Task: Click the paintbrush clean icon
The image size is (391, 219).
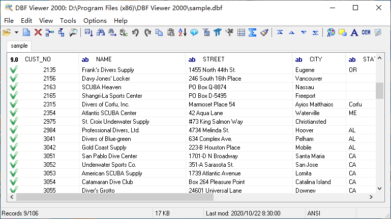Action: (264, 32)
